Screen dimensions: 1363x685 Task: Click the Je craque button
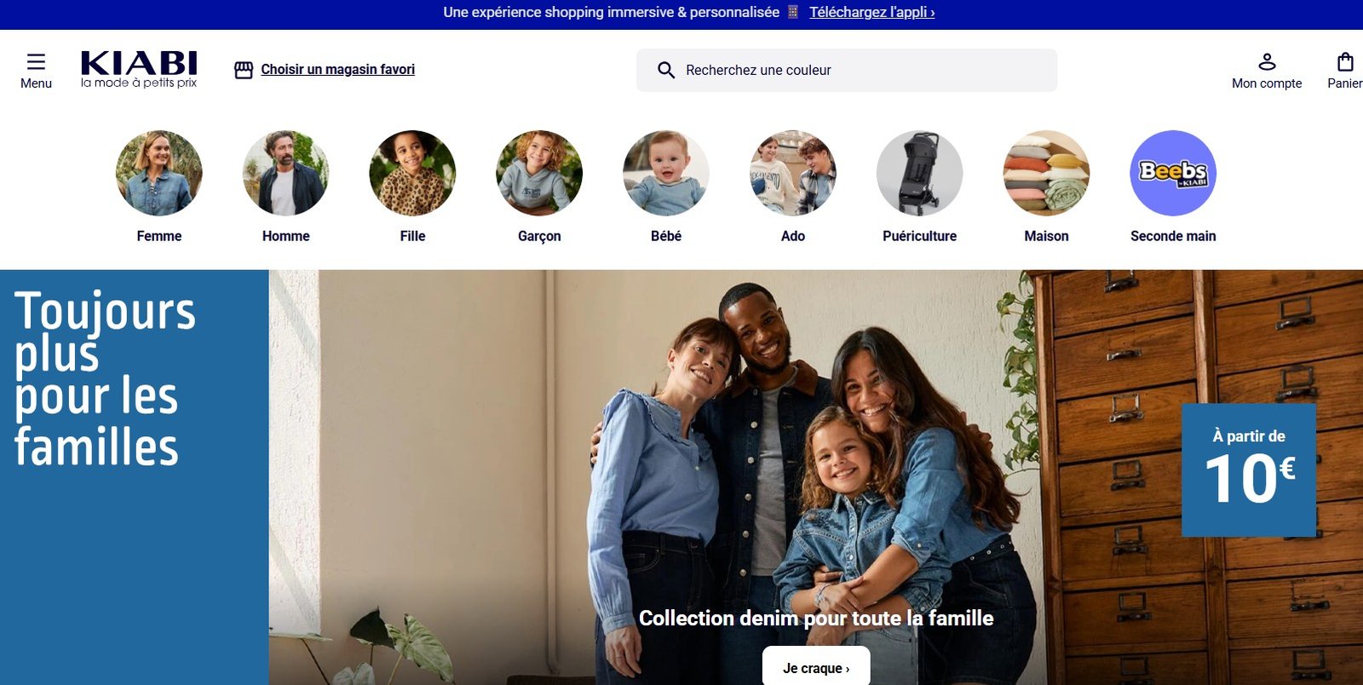click(x=816, y=667)
